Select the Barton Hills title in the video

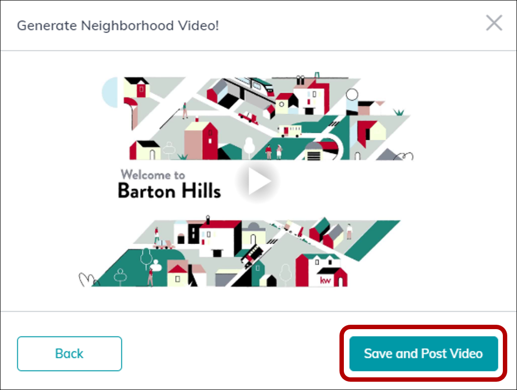[x=169, y=190]
